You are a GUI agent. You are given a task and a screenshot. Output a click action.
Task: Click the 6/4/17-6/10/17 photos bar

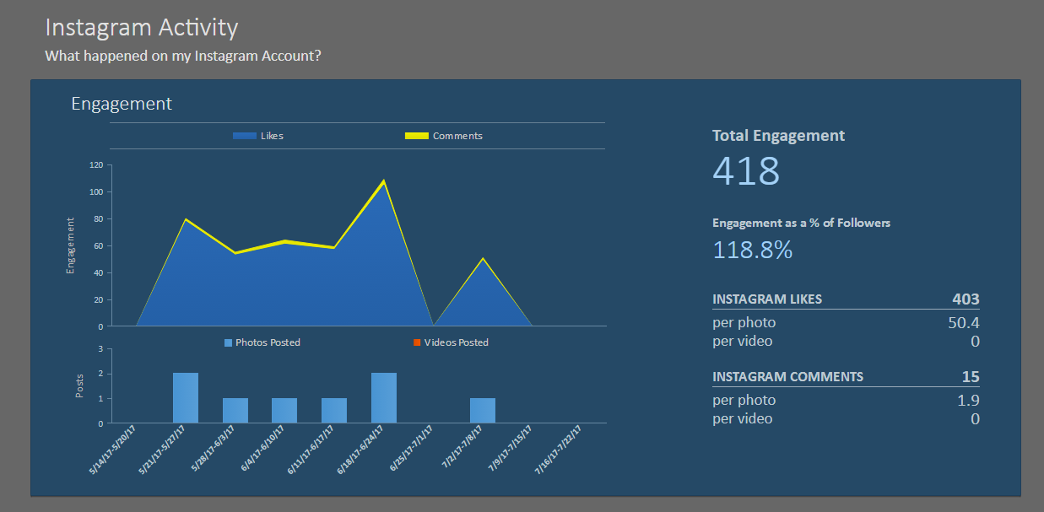pos(284,410)
